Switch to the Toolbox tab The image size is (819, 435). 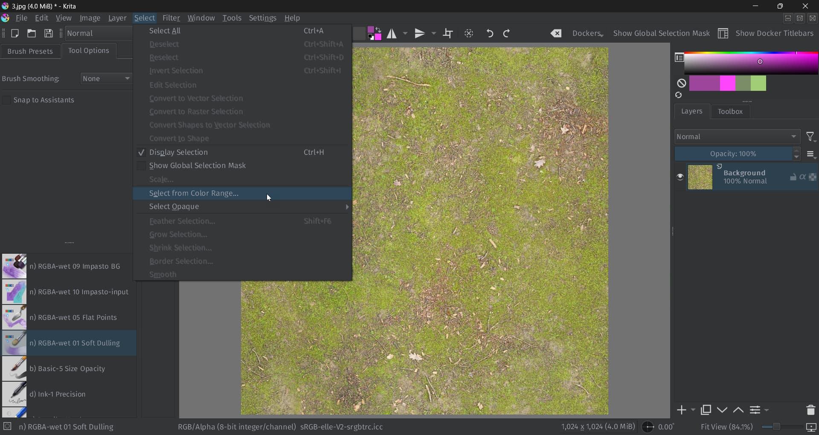click(x=730, y=111)
